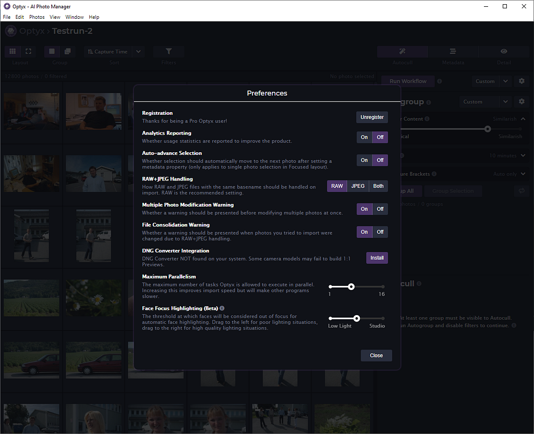Set File Consolidation Warning On
The width and height of the screenshot is (534, 434).
pos(364,232)
